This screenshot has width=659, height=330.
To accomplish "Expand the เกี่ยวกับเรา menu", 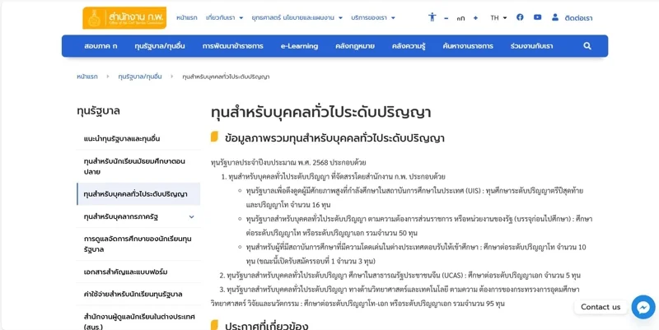I will click(x=224, y=17).
